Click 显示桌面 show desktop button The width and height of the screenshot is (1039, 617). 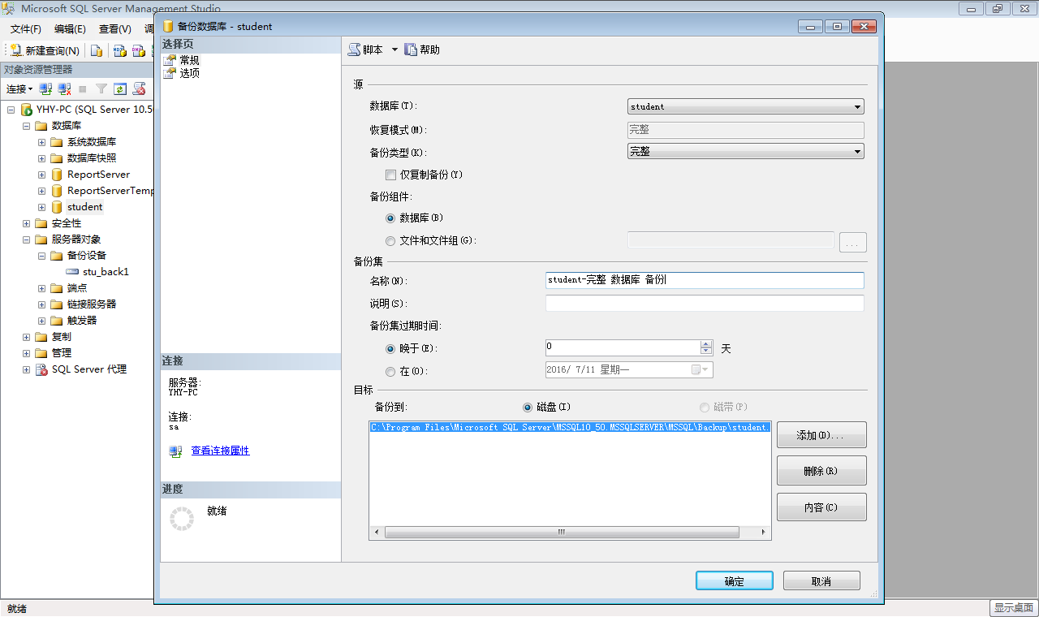(1013, 607)
